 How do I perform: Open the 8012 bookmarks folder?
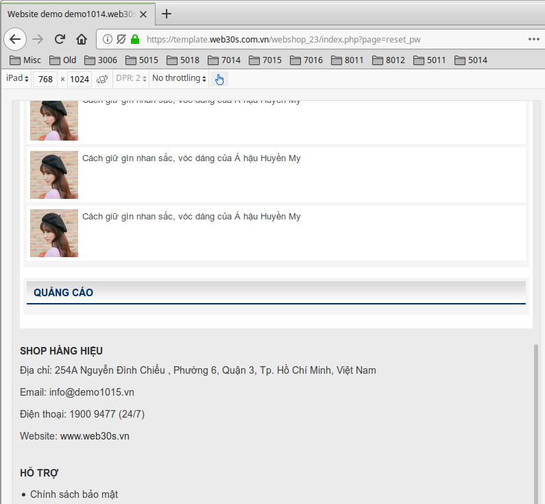click(x=389, y=60)
